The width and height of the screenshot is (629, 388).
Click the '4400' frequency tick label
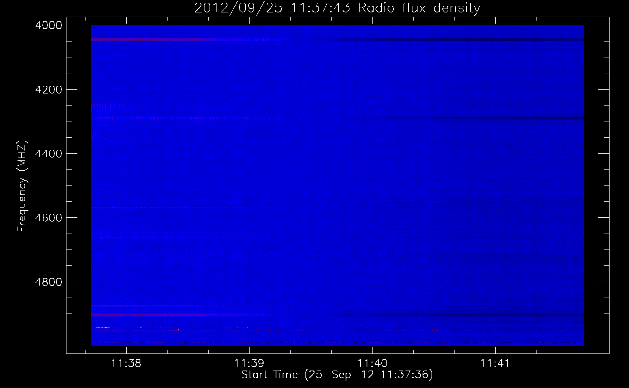pyautogui.click(x=49, y=154)
